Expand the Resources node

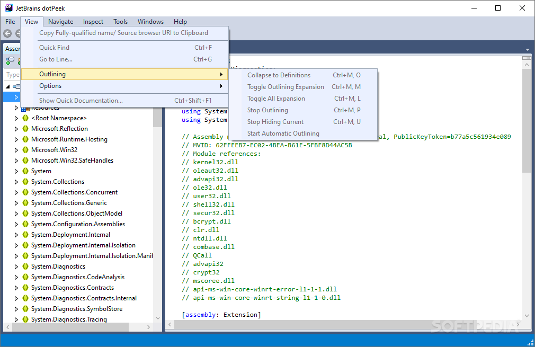tap(16, 108)
